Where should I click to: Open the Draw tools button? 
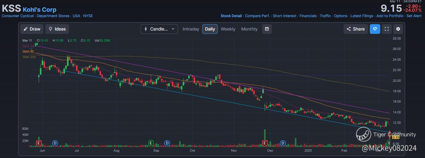(x=32, y=29)
